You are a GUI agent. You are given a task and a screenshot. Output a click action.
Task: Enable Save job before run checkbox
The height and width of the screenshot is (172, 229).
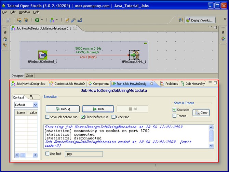48,117
